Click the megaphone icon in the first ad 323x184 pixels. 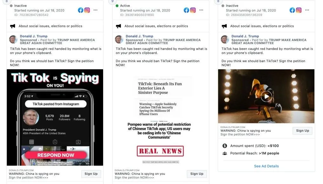(x=13, y=26)
